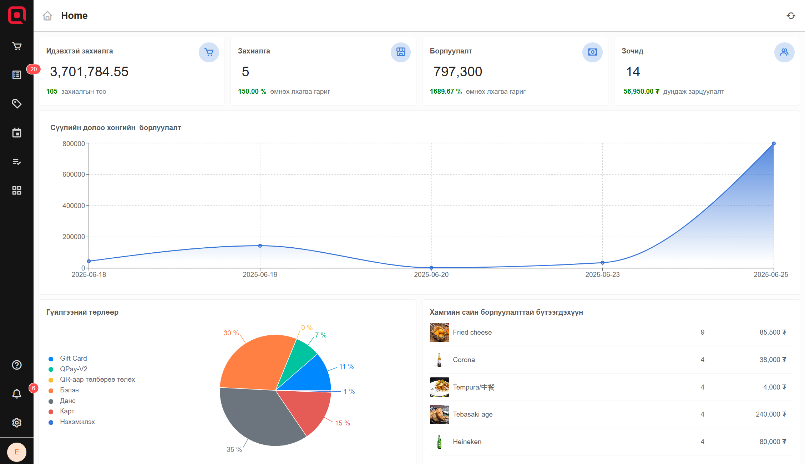
Task: Open the calendar sidebar icon
Action: 17,133
